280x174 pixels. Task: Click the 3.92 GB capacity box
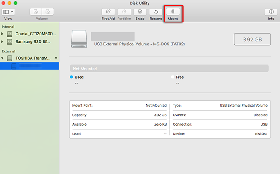tap(252, 39)
